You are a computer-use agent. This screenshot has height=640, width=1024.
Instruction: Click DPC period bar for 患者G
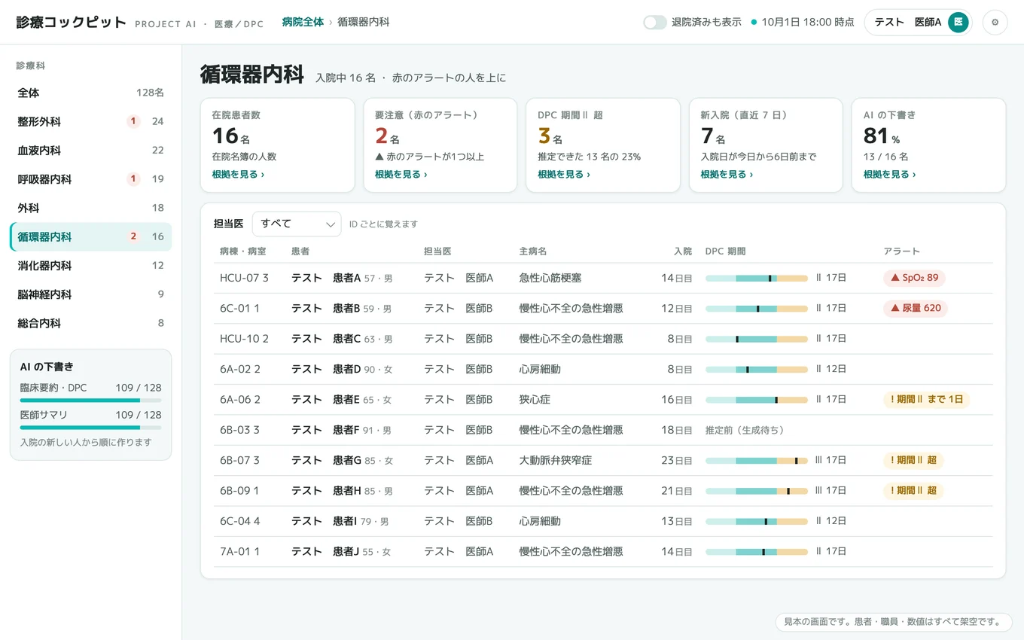[x=756, y=460]
